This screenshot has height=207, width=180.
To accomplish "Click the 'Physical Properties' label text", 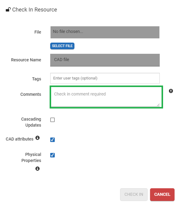I will pos(31,157).
